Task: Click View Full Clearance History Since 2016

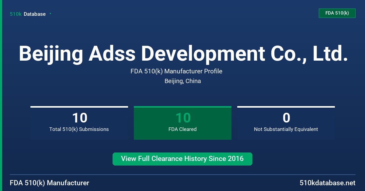Action: [182, 159]
